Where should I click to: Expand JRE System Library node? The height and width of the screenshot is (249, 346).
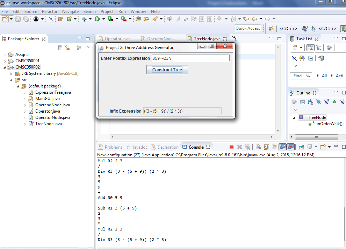pos(11,74)
